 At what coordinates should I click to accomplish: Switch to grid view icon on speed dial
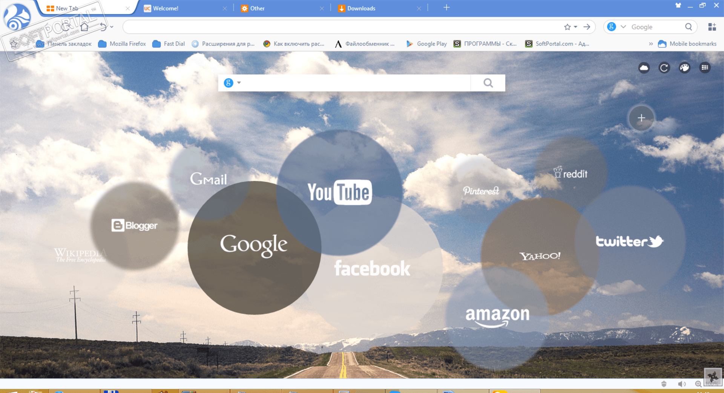705,68
